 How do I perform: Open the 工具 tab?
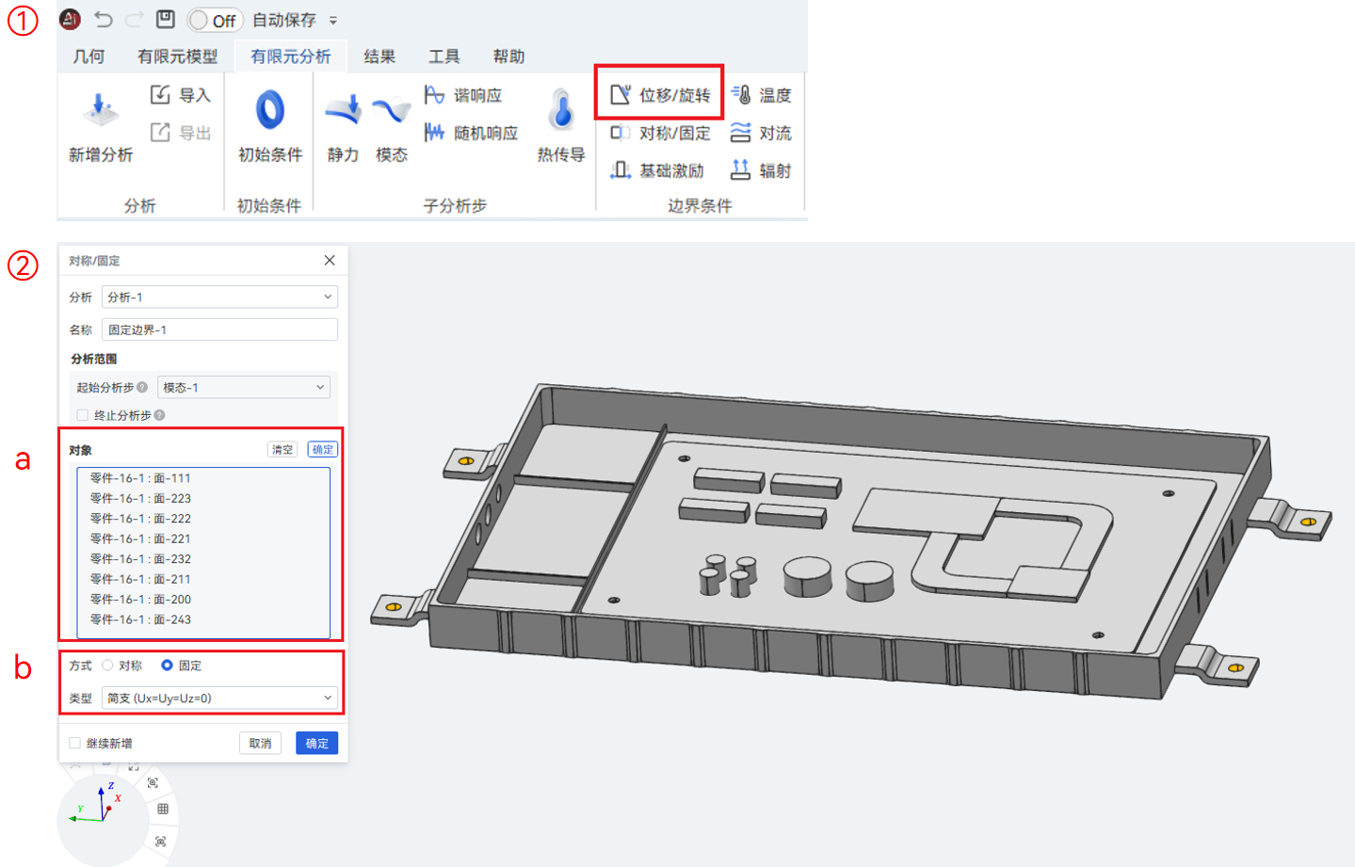[x=444, y=56]
